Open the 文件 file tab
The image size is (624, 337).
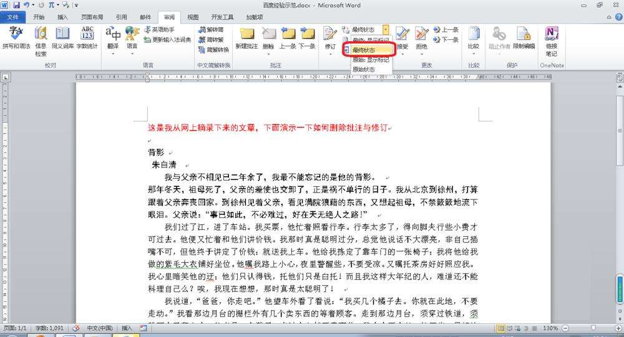pos(12,17)
